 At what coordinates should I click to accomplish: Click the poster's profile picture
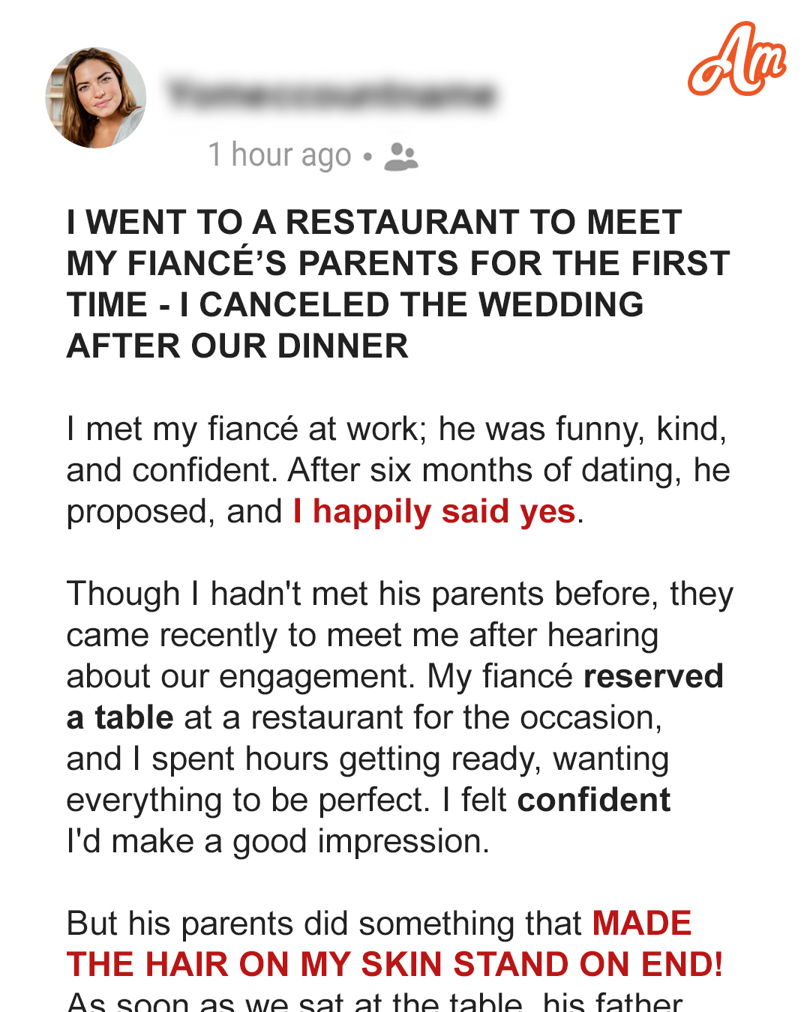click(x=96, y=97)
